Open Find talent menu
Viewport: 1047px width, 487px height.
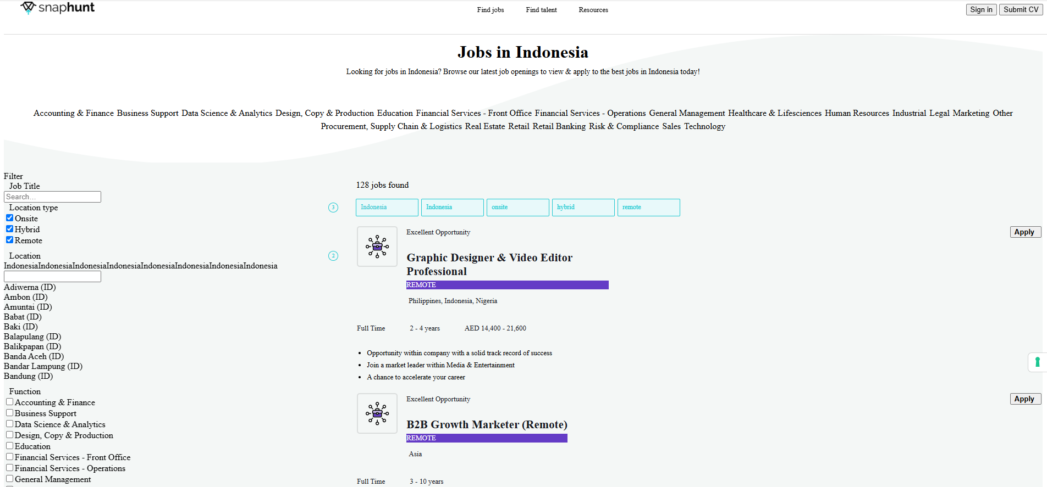(x=541, y=10)
